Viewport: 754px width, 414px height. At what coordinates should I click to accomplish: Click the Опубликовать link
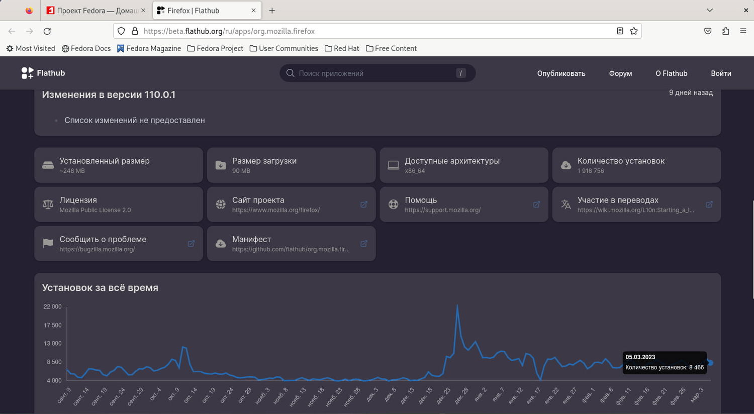(561, 73)
